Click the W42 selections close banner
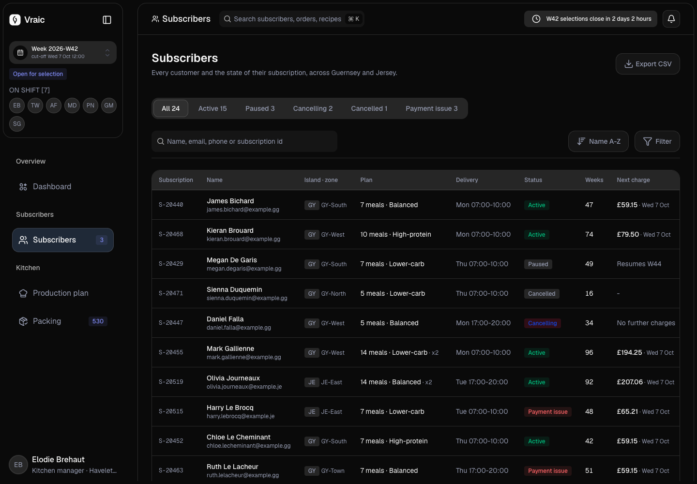Screen dimensions: 697x484 click(x=591, y=19)
